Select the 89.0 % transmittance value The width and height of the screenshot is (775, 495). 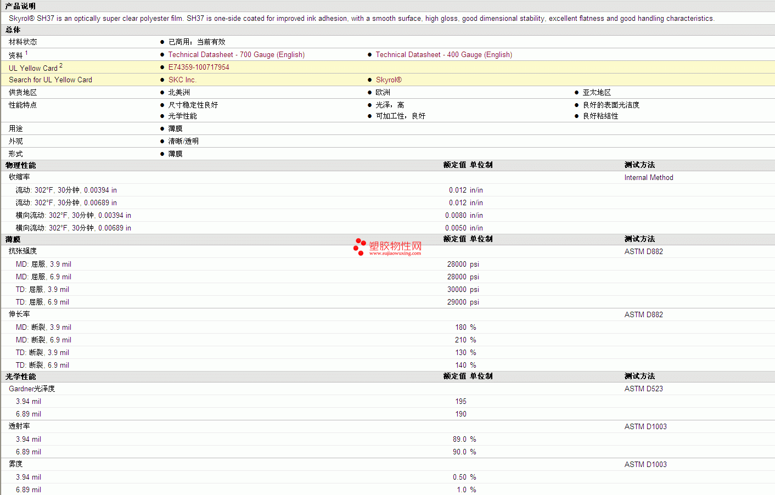click(x=464, y=439)
